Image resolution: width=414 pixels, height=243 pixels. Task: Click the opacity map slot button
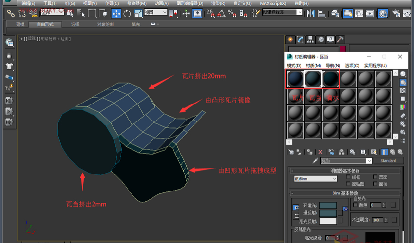pos(394,220)
